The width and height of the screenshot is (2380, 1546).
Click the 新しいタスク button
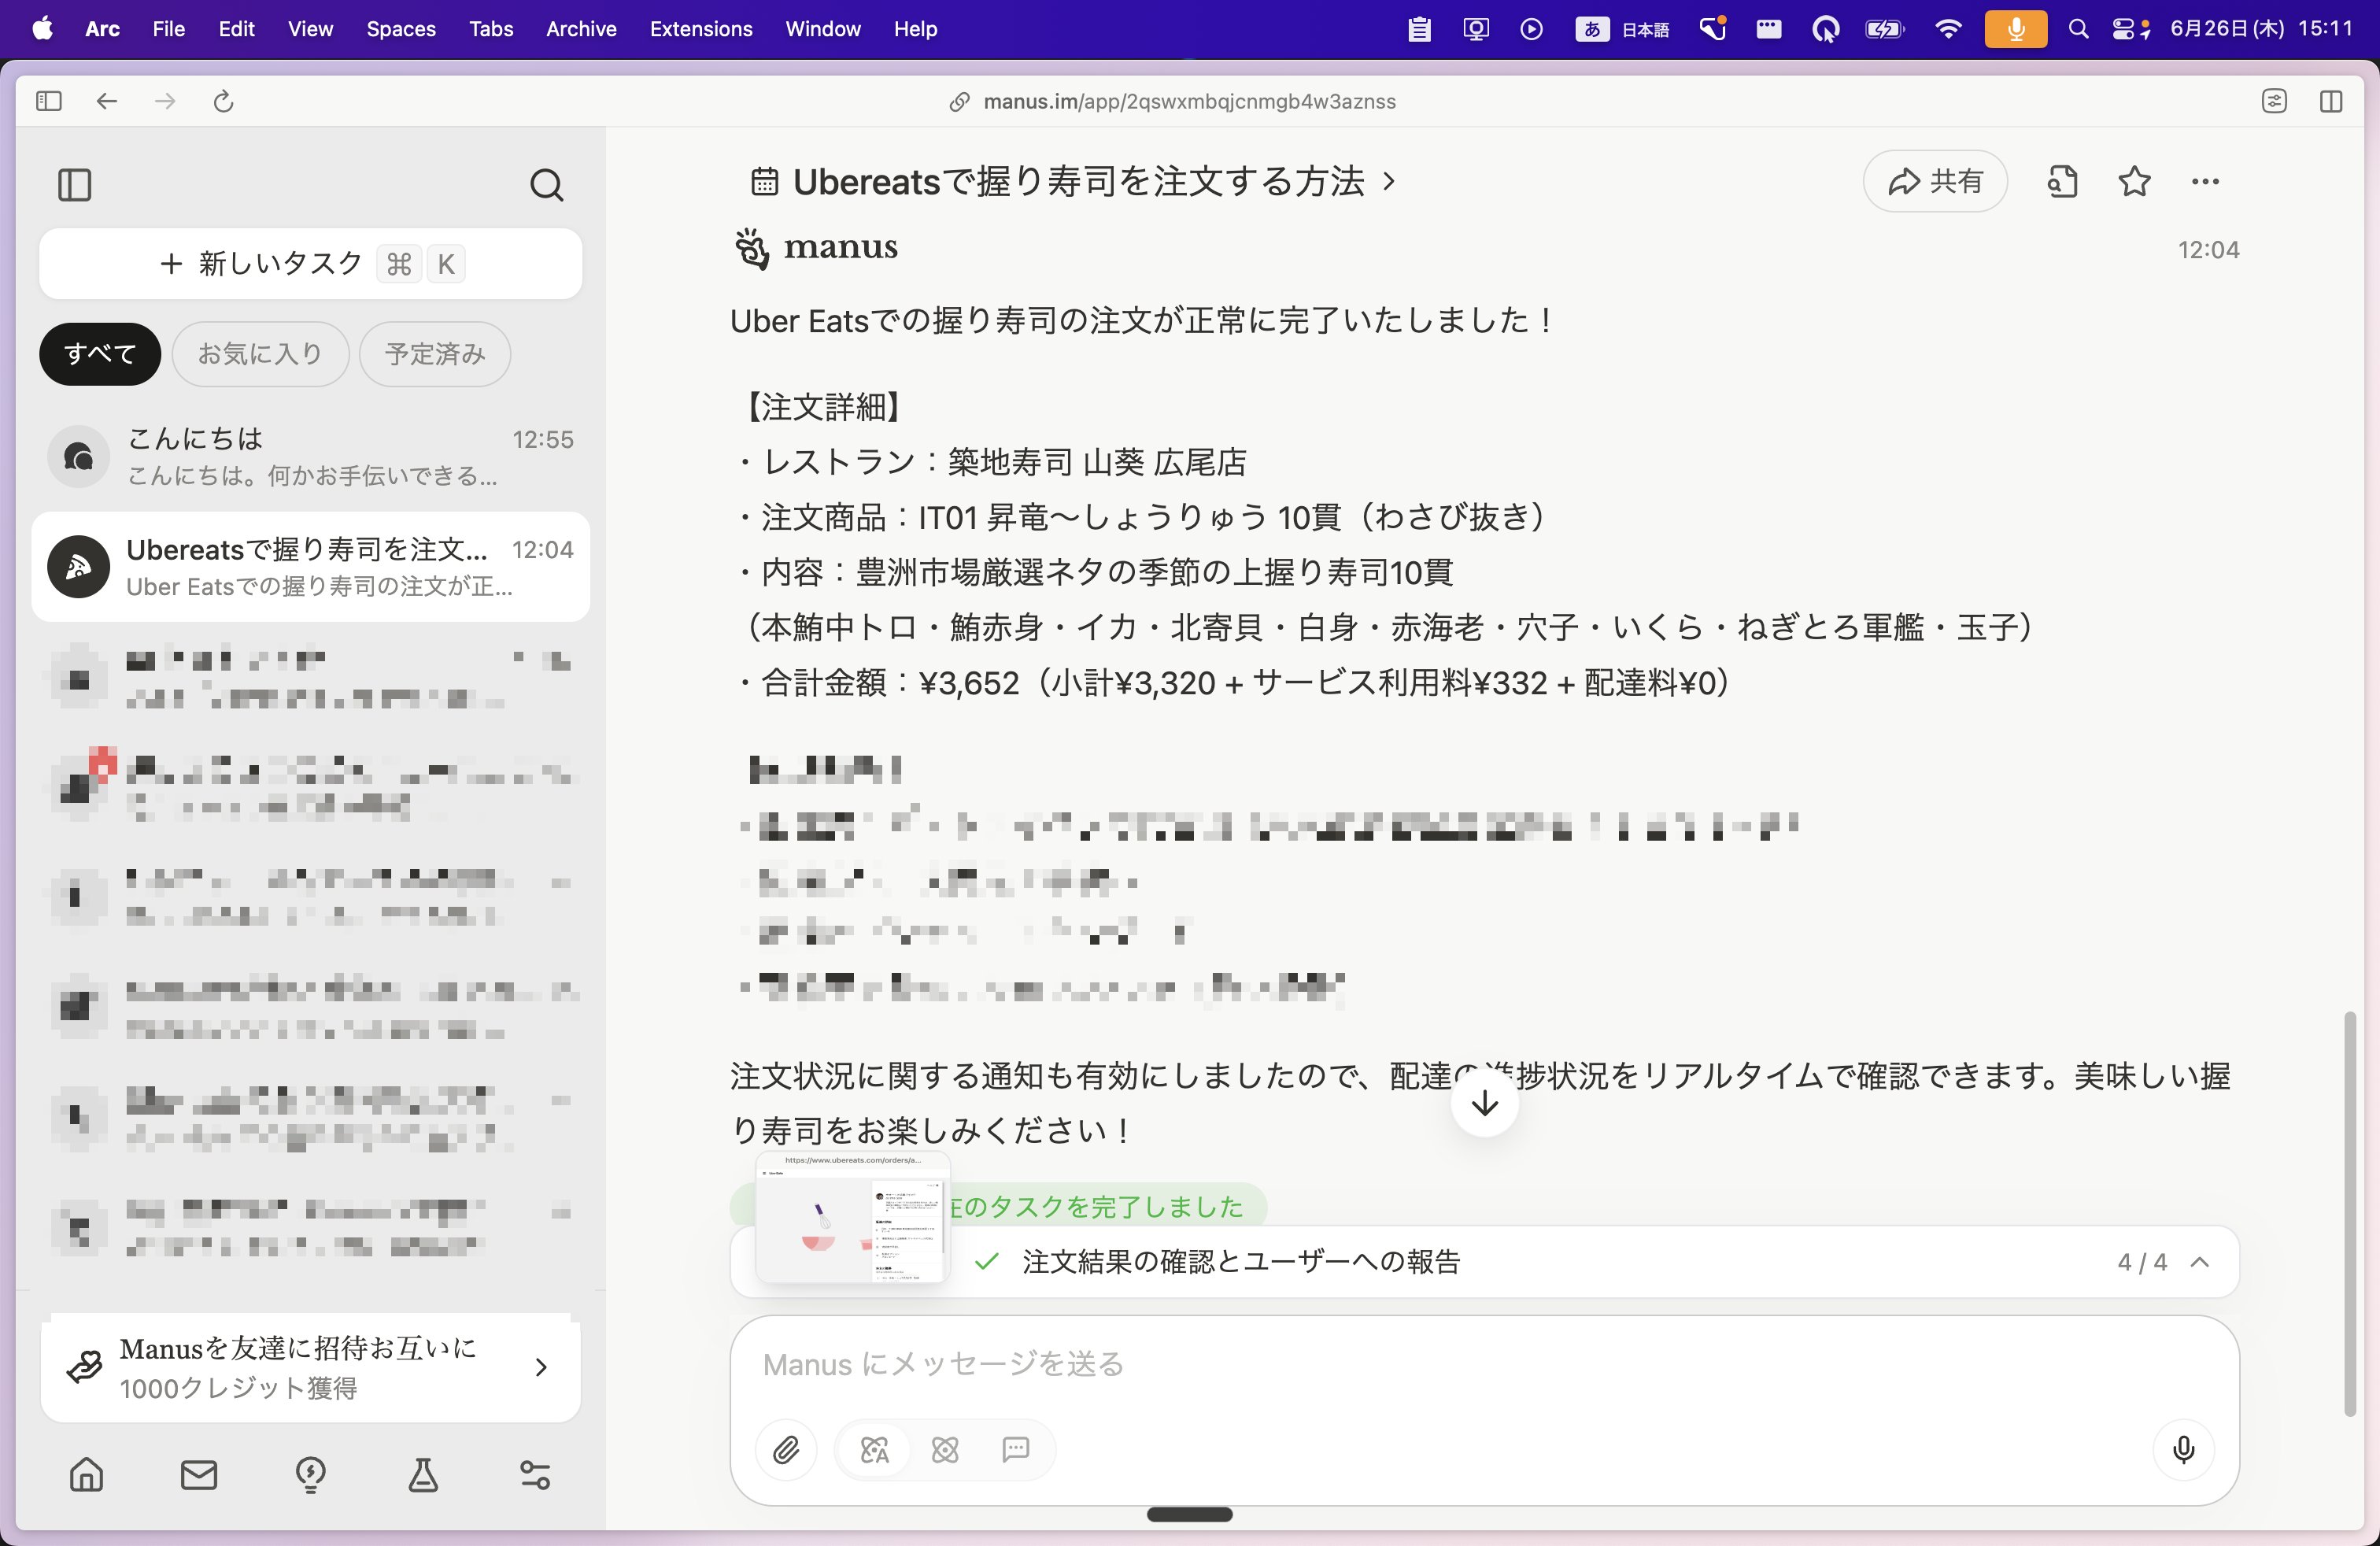[x=310, y=264]
